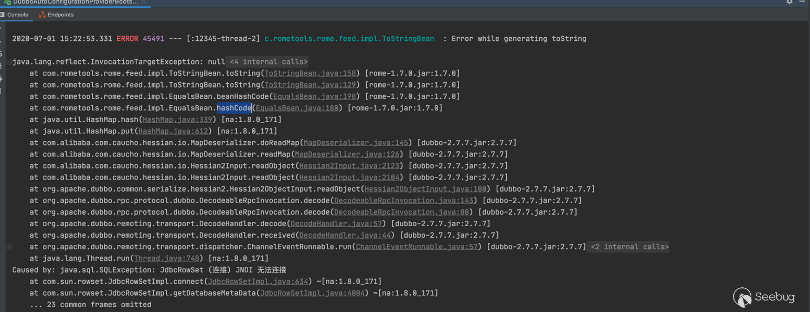Open the run panel gear settings
Image resolution: width=810 pixels, height=312 pixels.
click(x=789, y=2)
